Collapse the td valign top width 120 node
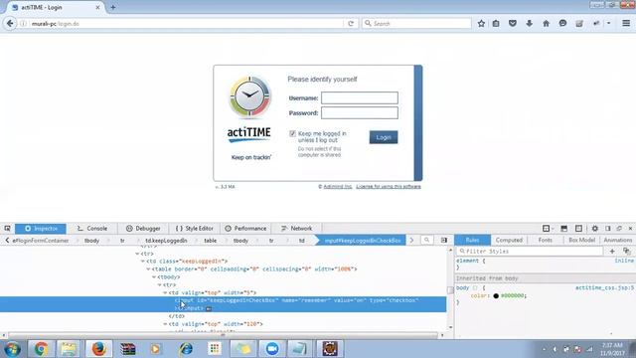The image size is (636, 358). click(165, 324)
